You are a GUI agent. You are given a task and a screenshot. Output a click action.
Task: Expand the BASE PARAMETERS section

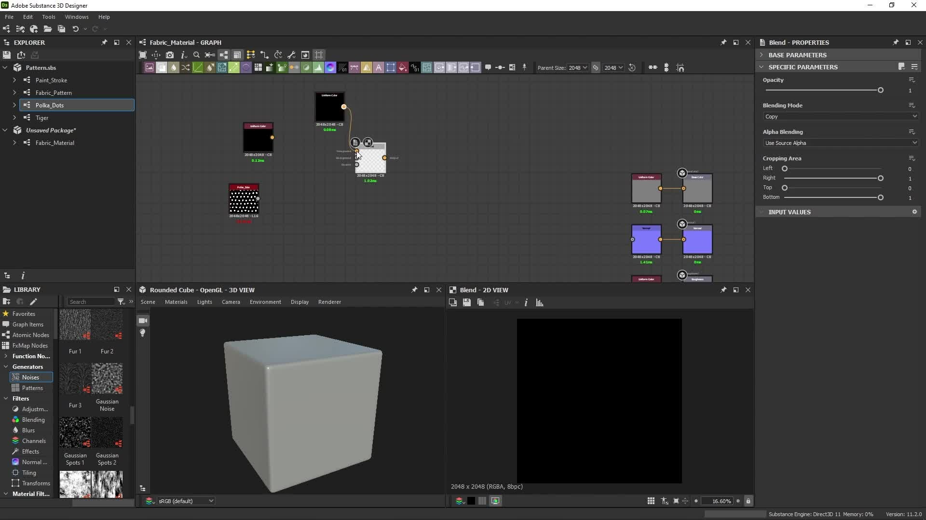(797, 55)
